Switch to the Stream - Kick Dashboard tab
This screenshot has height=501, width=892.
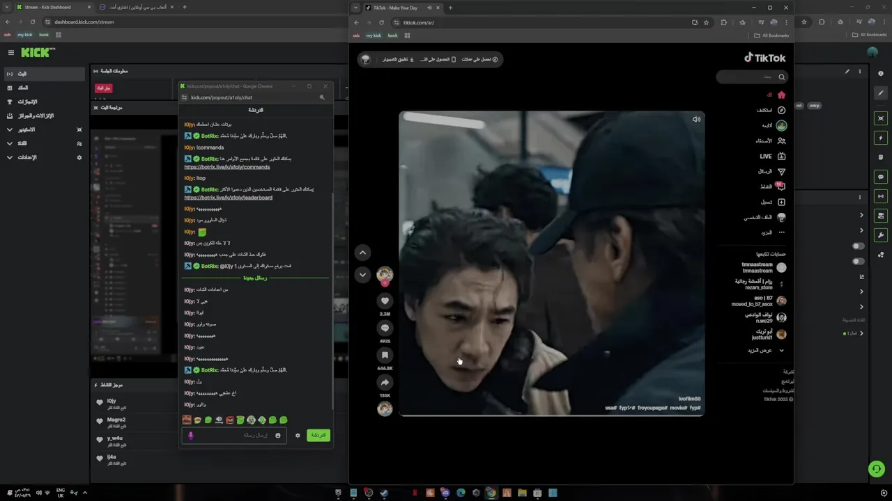click(x=52, y=7)
